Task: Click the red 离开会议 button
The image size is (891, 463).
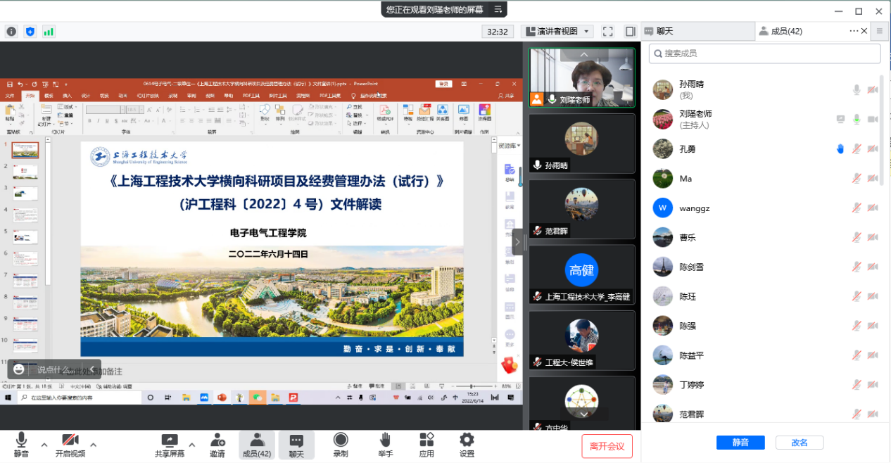Action: (607, 446)
